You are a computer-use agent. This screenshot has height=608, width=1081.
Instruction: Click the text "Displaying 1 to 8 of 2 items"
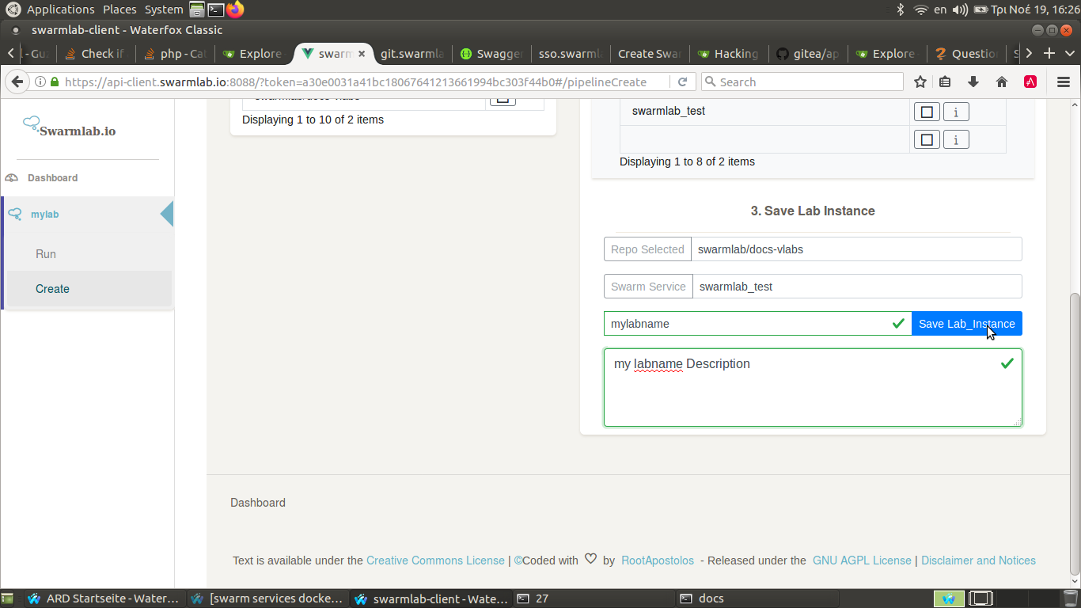[687, 161]
